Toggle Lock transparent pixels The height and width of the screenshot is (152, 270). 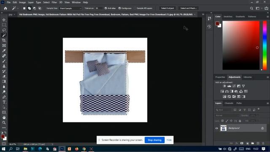click(x=222, y=121)
